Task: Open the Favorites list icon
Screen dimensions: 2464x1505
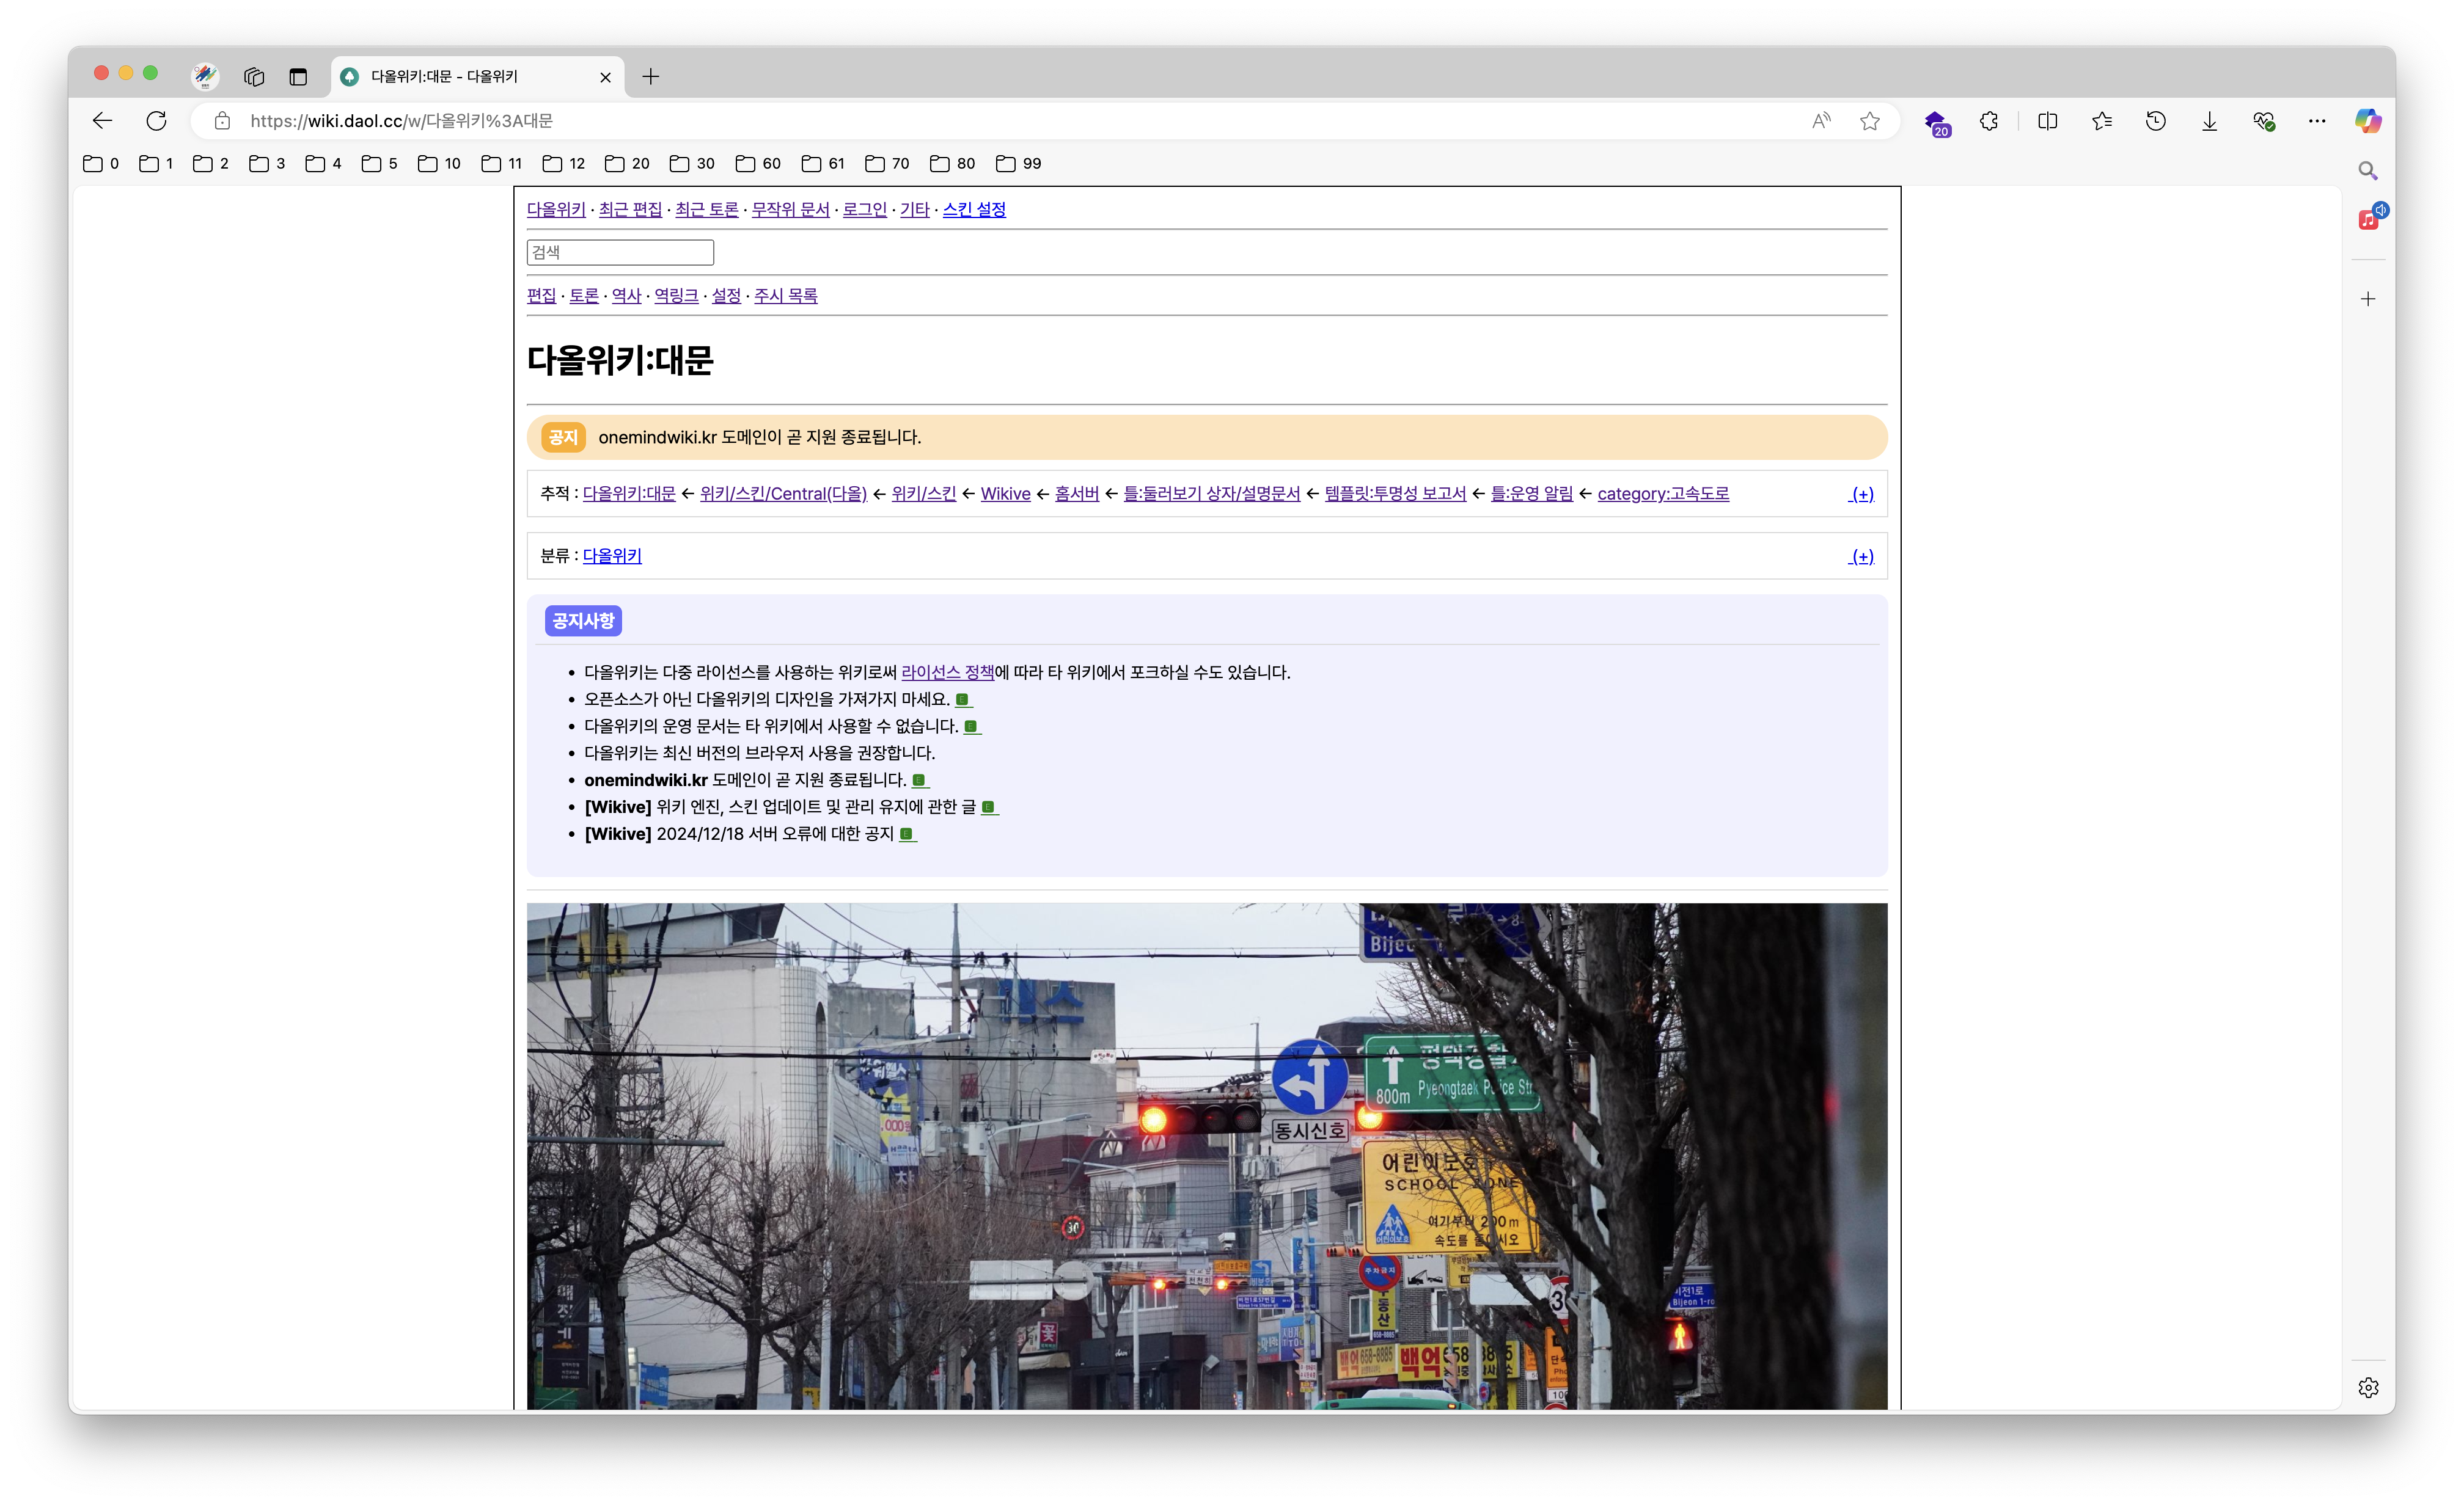Action: (2102, 121)
